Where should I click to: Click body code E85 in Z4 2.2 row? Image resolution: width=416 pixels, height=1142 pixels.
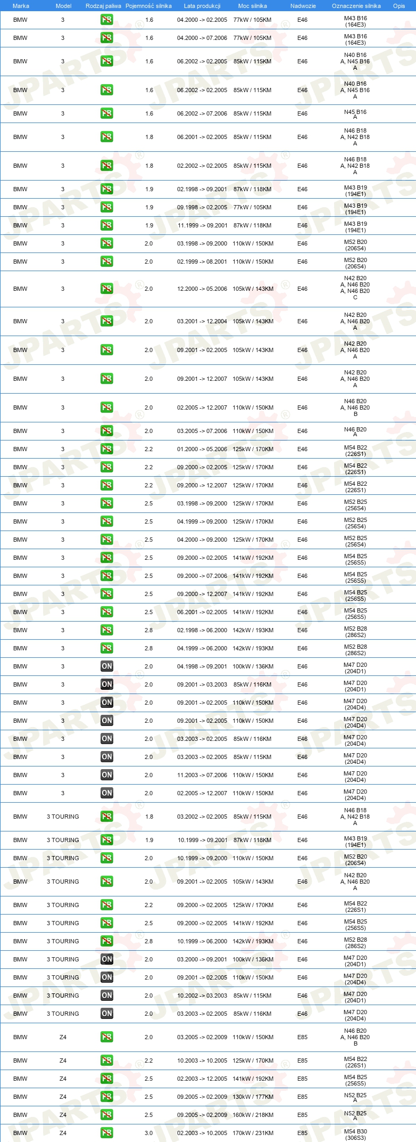point(302,1061)
